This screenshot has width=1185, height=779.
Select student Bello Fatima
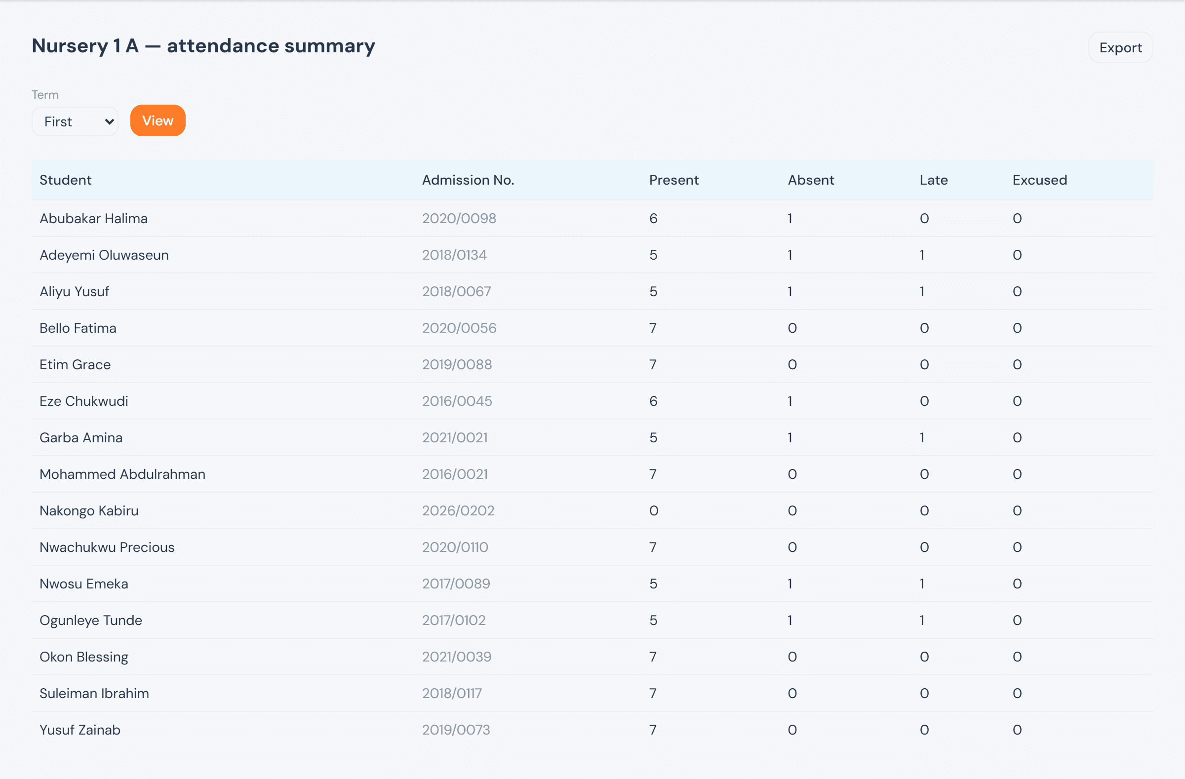pos(78,328)
